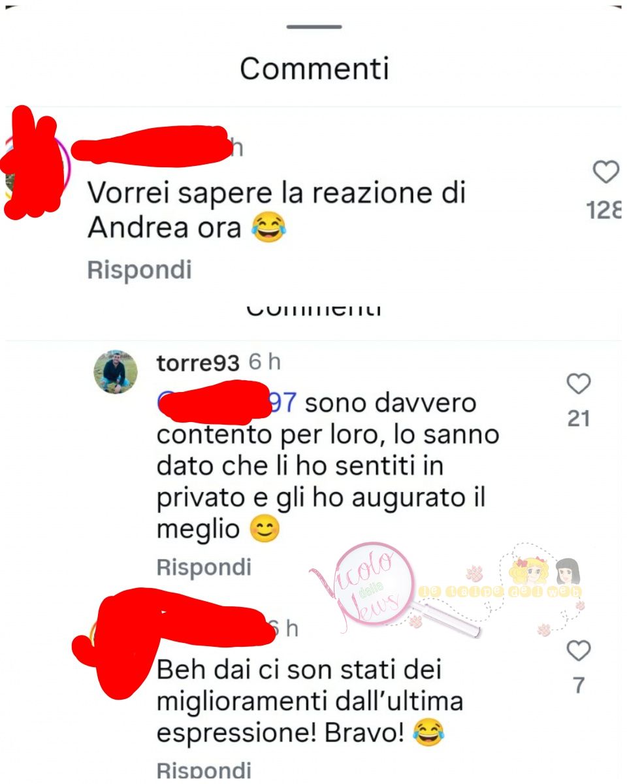
Task: View the 7 likes count
Action: 579,685
